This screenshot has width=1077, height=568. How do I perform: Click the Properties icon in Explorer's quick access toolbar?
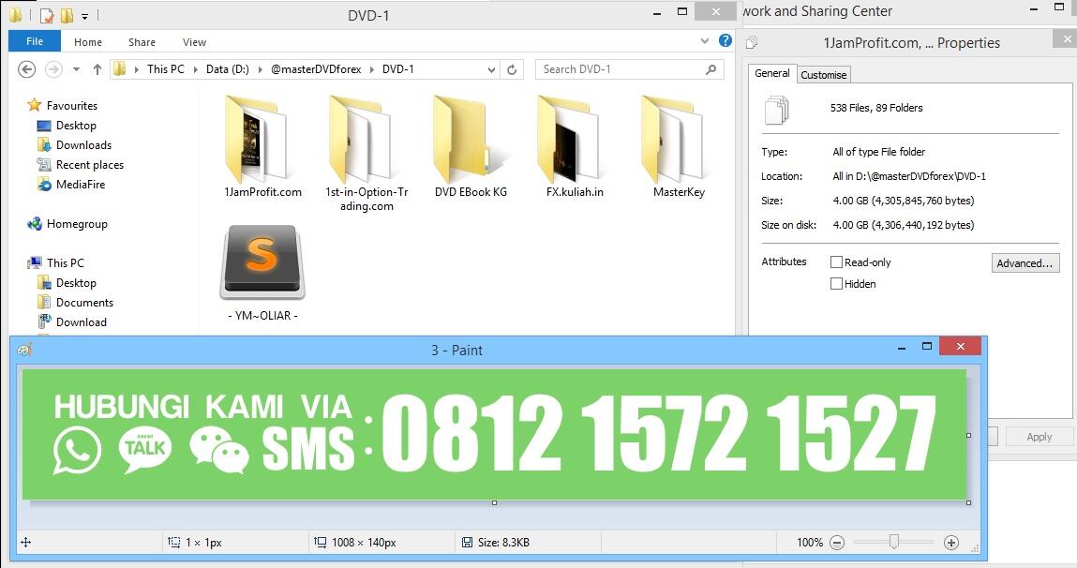[47, 14]
